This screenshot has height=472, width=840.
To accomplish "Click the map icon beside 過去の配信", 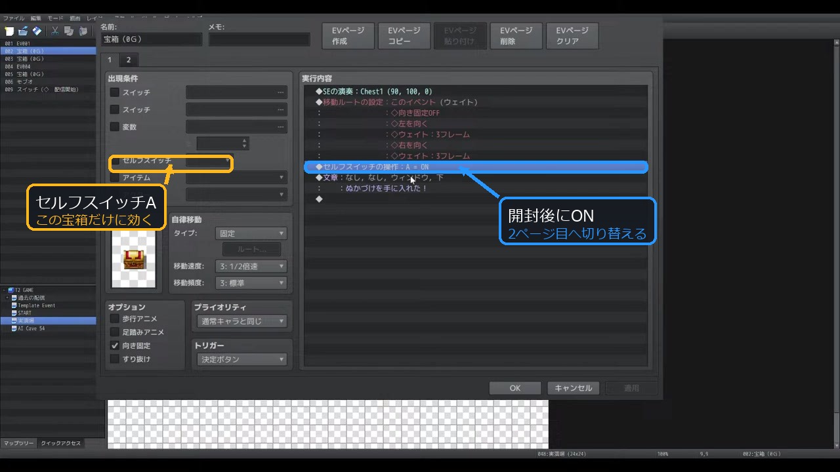I will [x=14, y=298].
